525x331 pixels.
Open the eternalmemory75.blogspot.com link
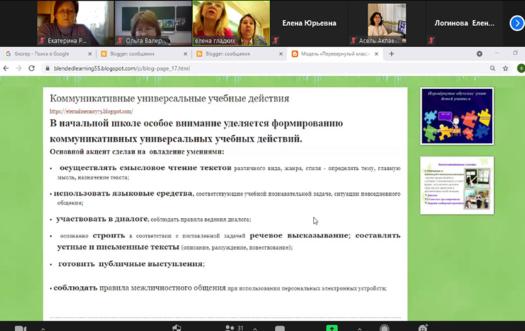coord(91,112)
